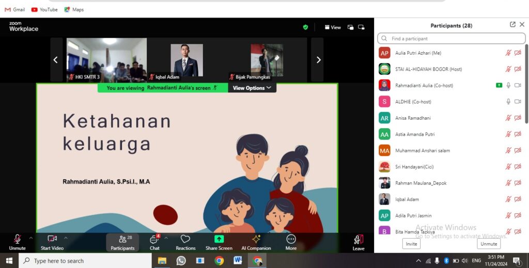Screen dimensions: 529x268
Task: Open the View layout menu
Action: 333,27
